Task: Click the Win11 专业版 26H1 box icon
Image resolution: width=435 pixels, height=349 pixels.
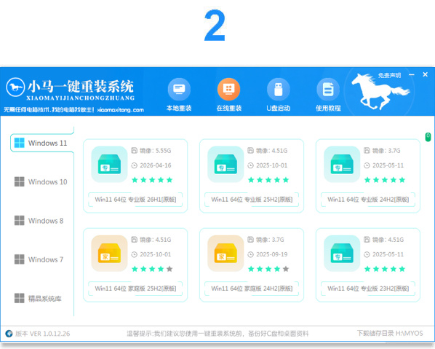Action: (109, 164)
